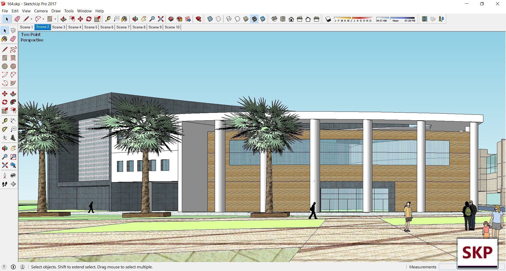This screenshot has width=506, height=271.
Task: Toggle Back Edges style
Action: click(x=218, y=19)
